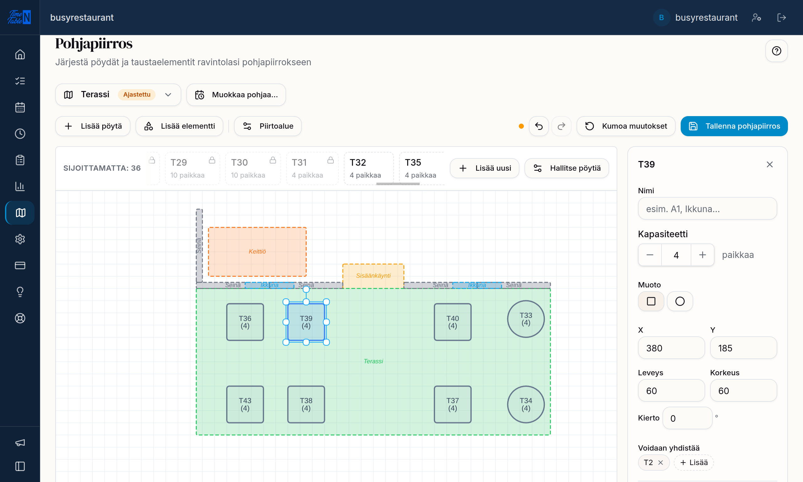Select the floor plan map icon in sidebar

pyautogui.click(x=20, y=213)
